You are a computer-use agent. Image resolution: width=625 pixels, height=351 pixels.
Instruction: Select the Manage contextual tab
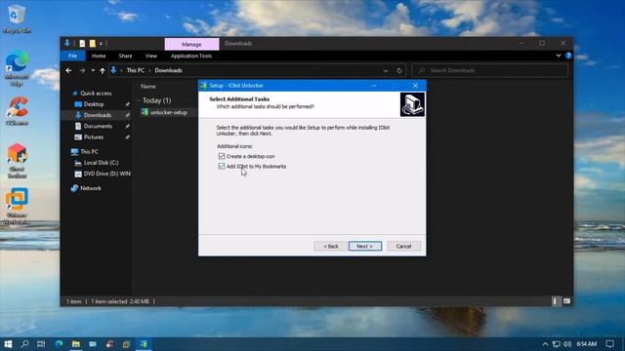pos(191,44)
